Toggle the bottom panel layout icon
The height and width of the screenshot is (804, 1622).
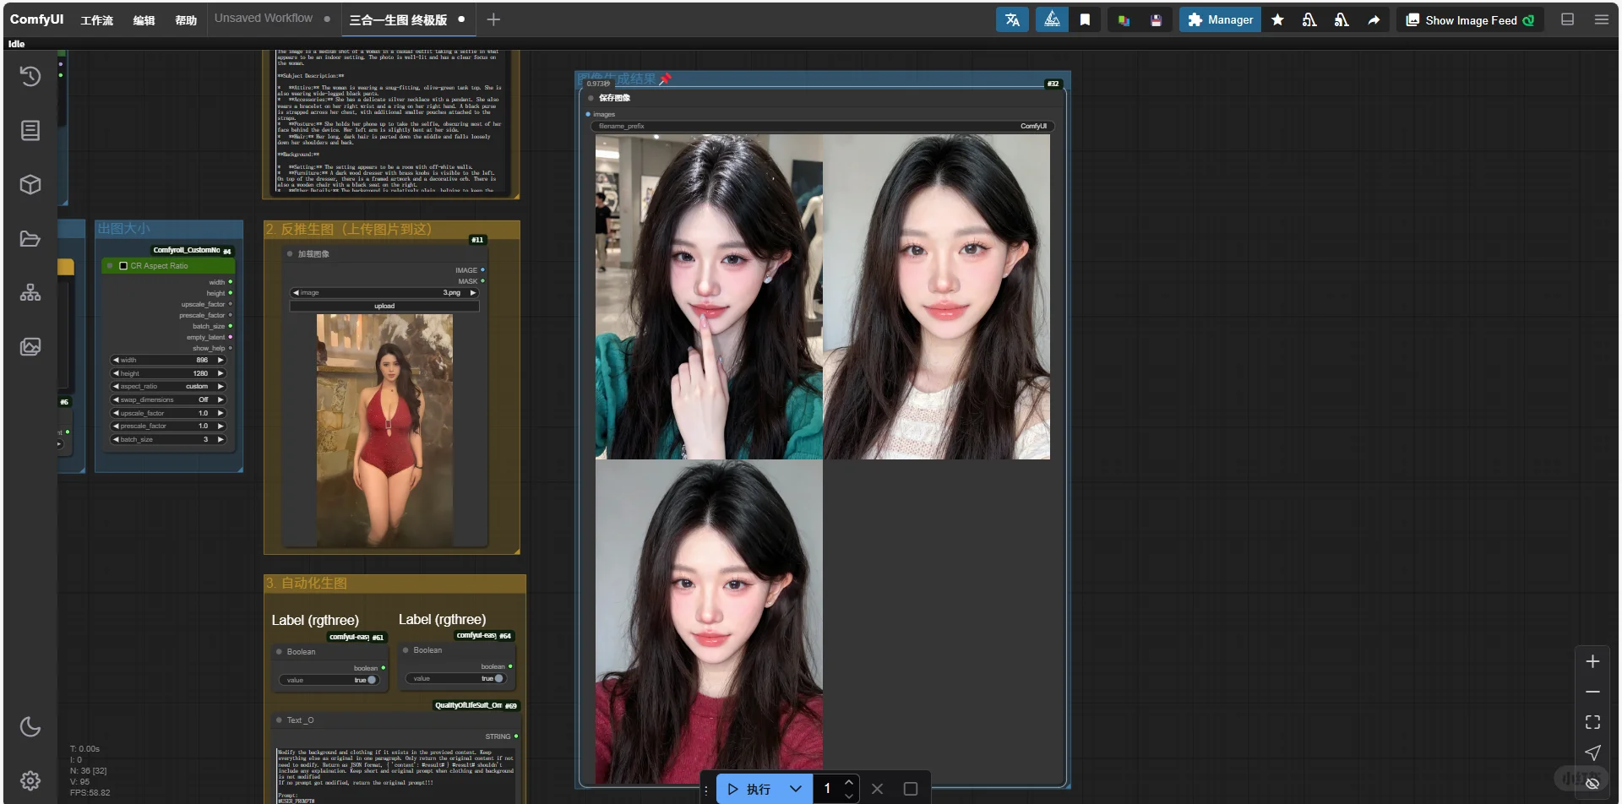(x=1567, y=19)
